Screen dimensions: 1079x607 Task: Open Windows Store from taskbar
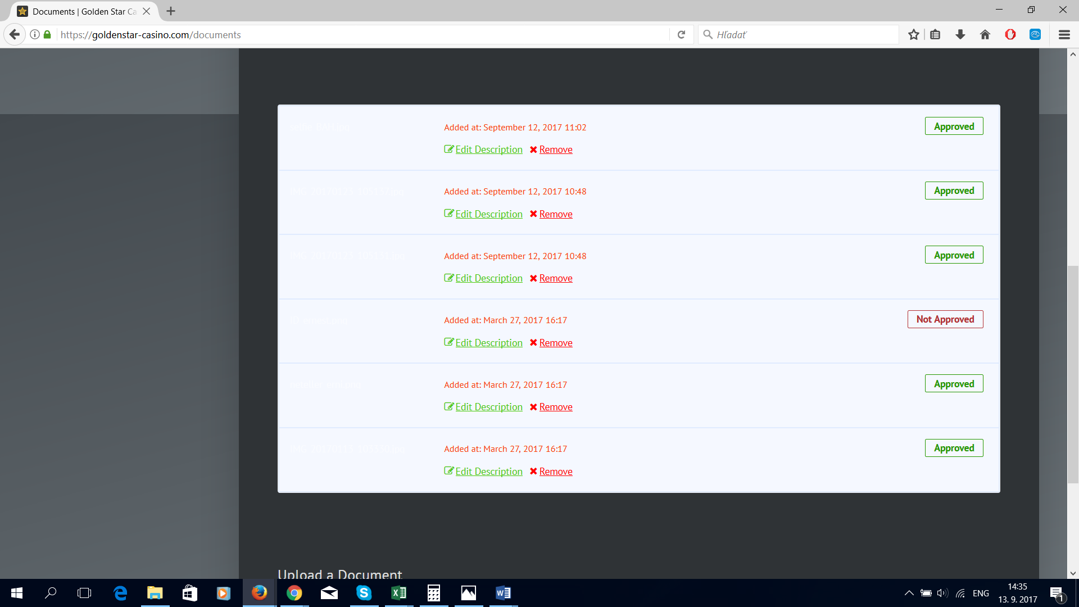pyautogui.click(x=190, y=593)
